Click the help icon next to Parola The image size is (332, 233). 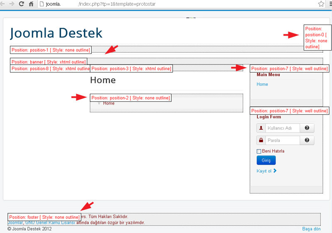coord(307,140)
